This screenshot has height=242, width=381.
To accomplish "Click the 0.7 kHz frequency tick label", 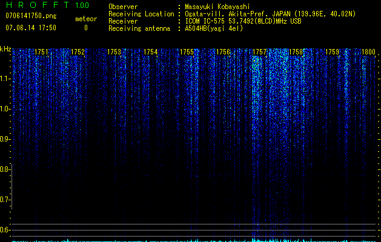I will click(x=5, y=200).
